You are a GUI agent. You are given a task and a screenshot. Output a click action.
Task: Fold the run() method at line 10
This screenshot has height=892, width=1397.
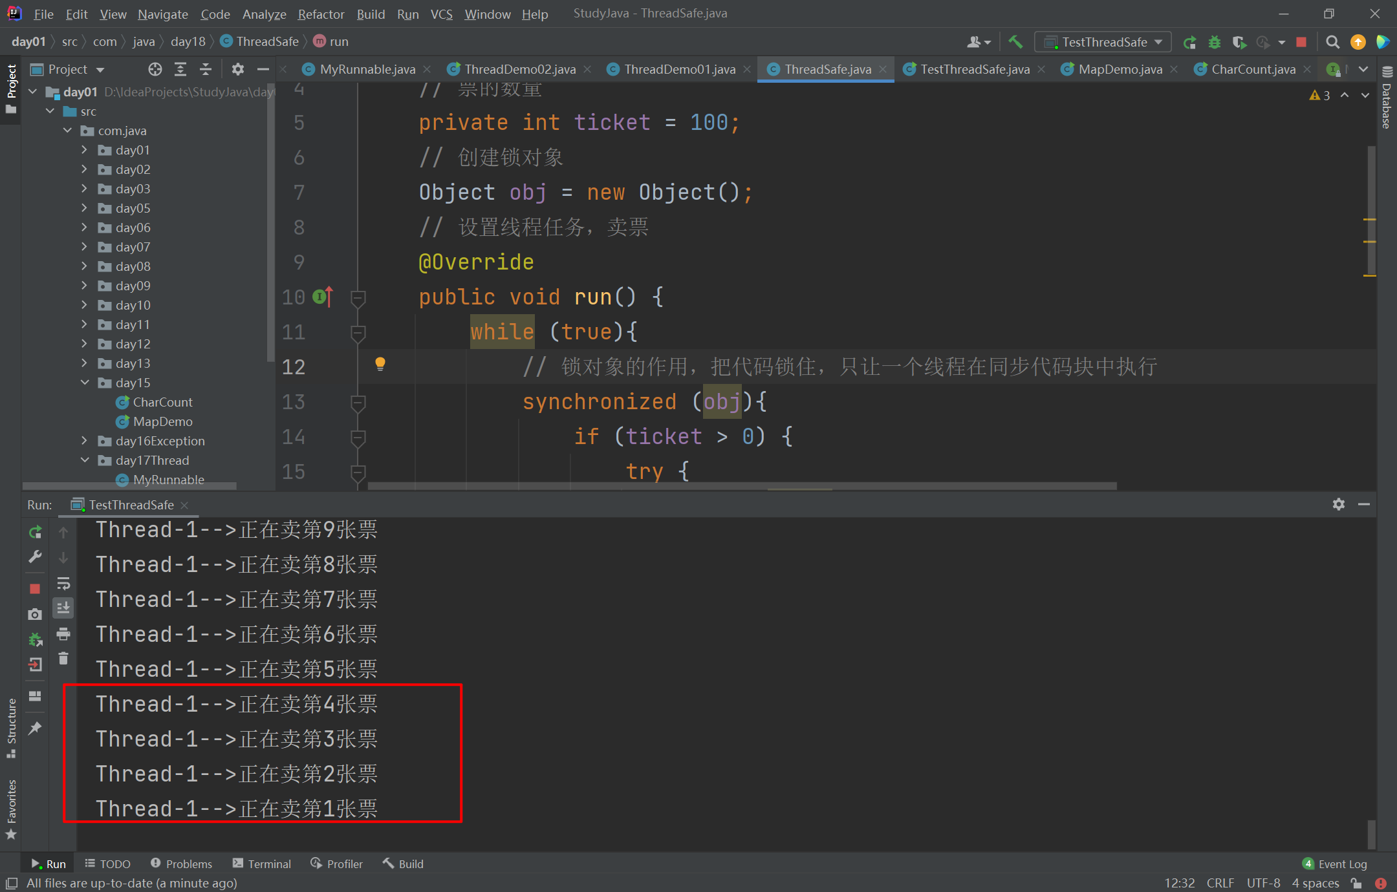click(358, 298)
